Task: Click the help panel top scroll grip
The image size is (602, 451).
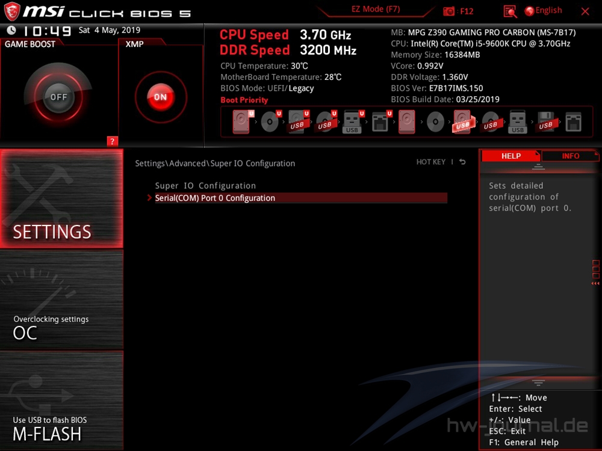Action: [538, 167]
